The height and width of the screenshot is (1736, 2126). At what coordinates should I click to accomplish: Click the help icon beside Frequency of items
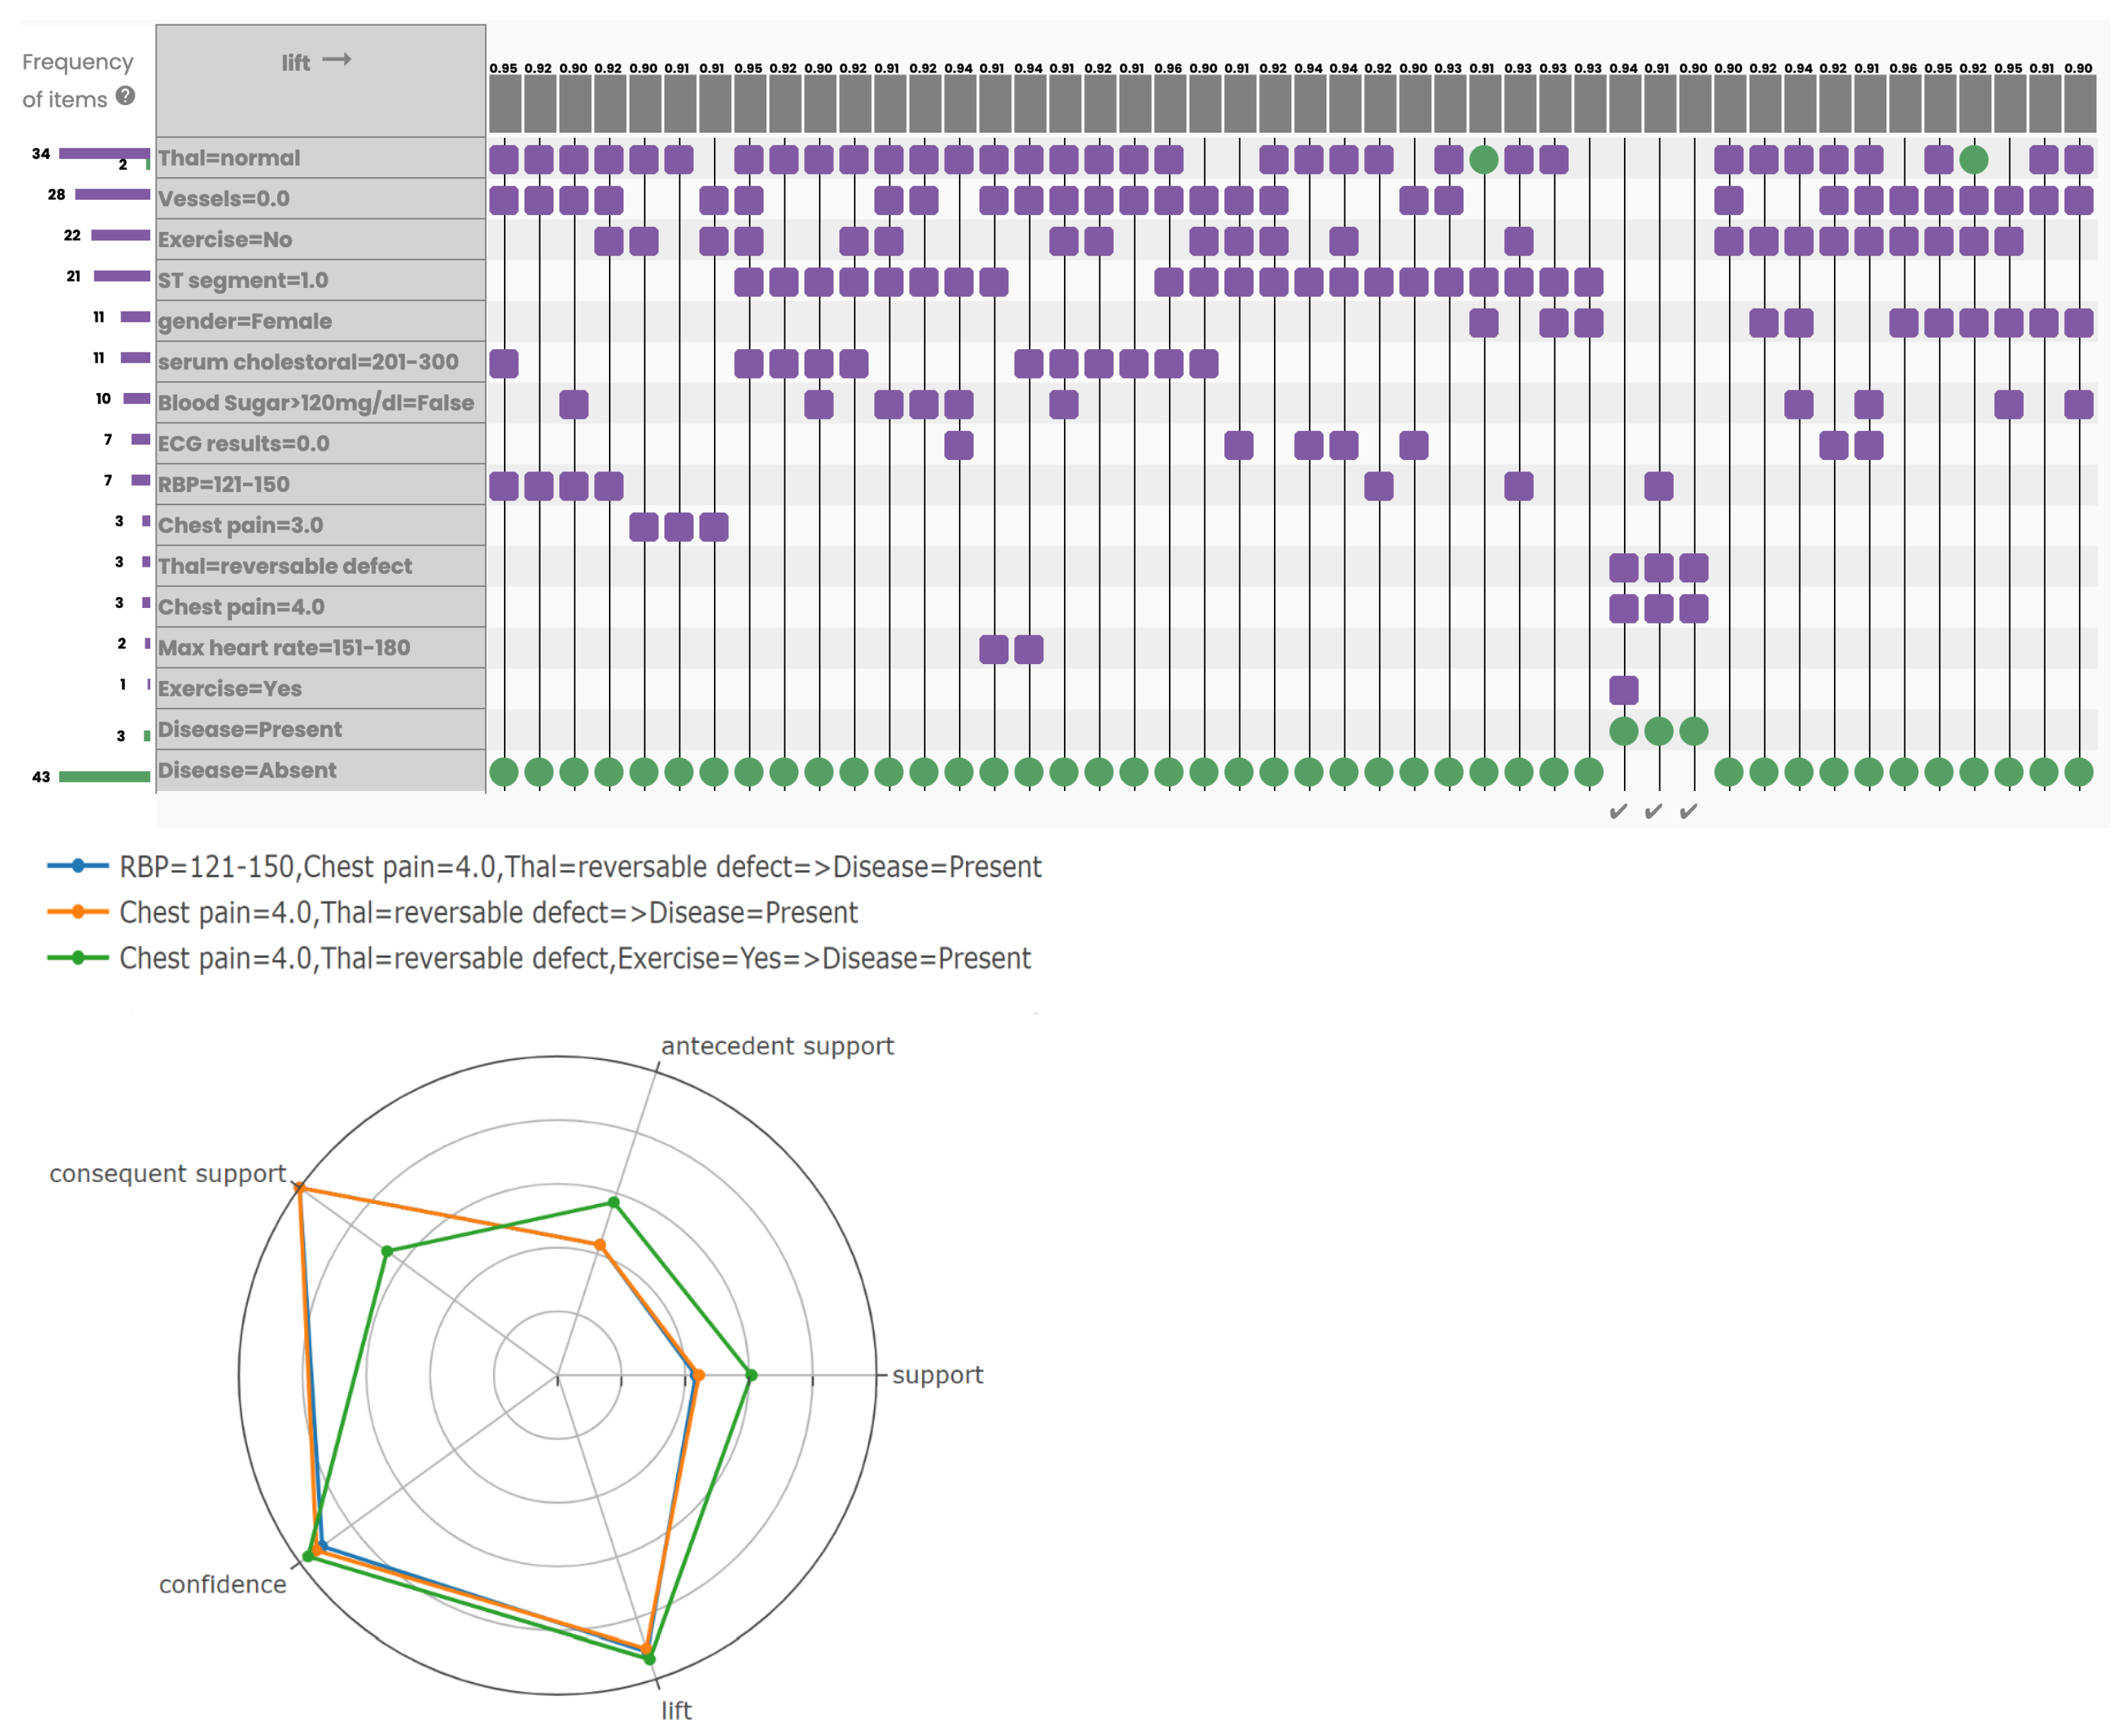click(x=125, y=96)
